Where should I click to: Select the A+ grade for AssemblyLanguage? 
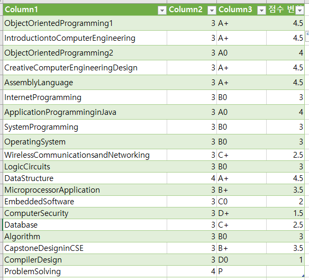point(241,83)
